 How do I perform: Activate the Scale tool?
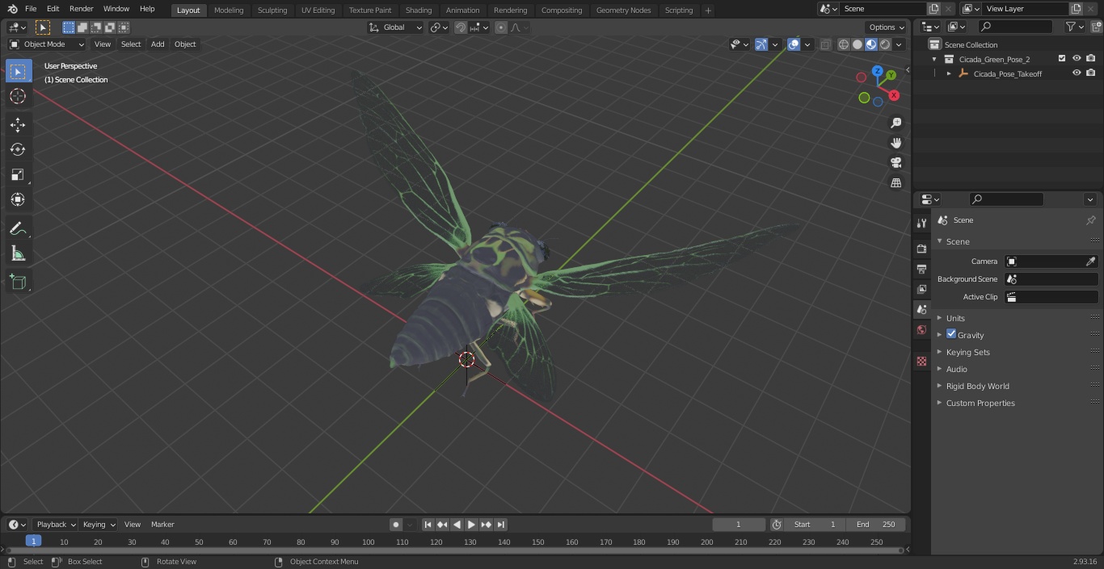pos(18,174)
